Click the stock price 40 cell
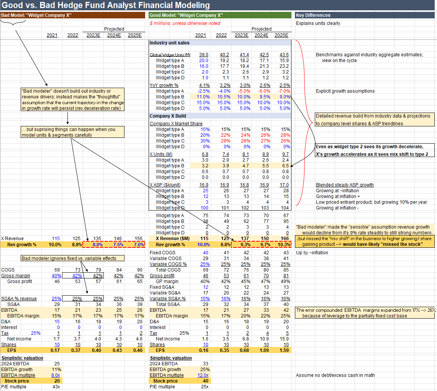Screen dimensions: 437x391 (x=206, y=381)
